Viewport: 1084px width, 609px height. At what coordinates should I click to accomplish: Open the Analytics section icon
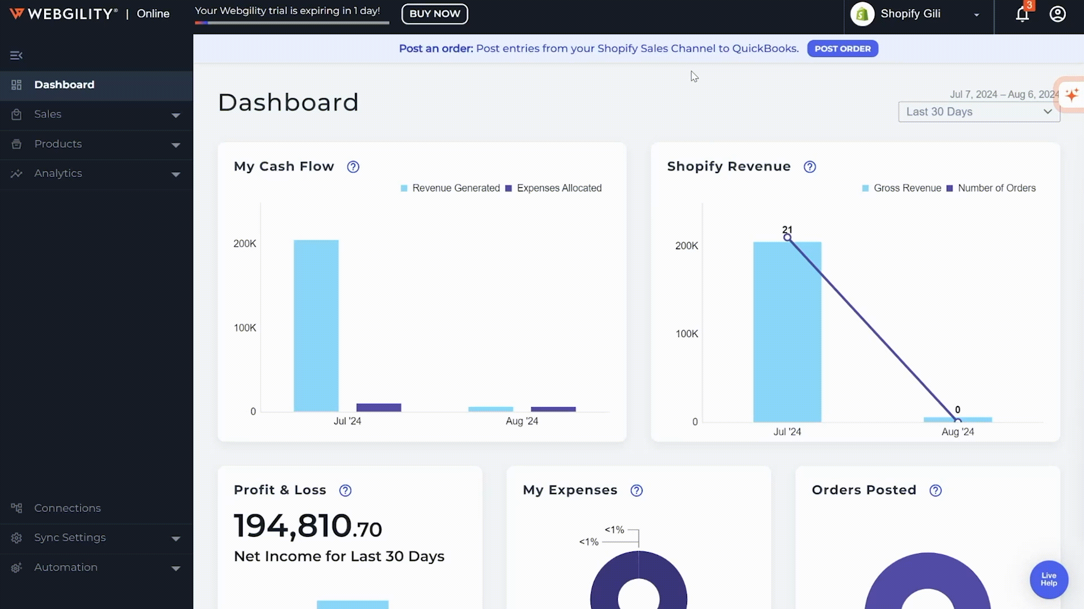pyautogui.click(x=16, y=174)
